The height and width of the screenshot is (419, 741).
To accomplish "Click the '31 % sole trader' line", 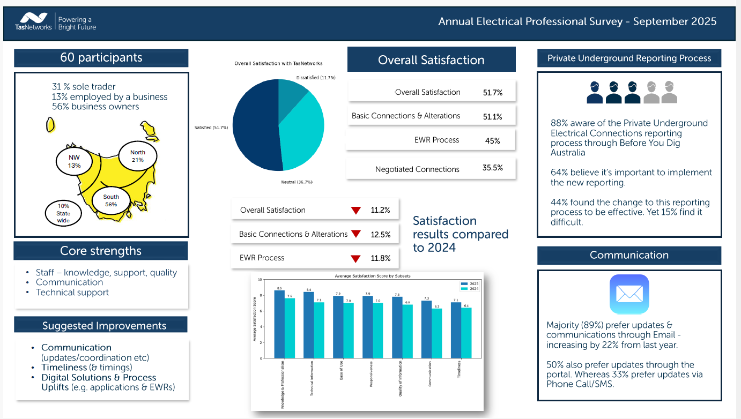I will tap(84, 87).
